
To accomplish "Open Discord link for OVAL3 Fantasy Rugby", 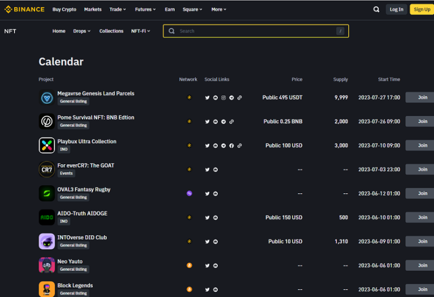I will click(216, 194).
